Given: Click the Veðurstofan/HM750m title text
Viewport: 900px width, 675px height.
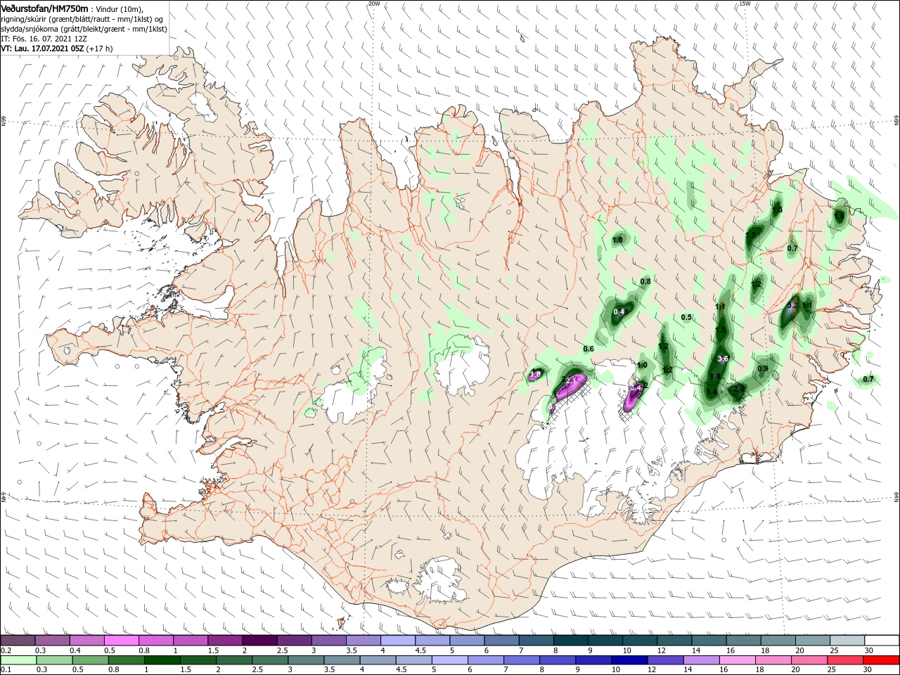Looking at the screenshot, I should [x=44, y=8].
